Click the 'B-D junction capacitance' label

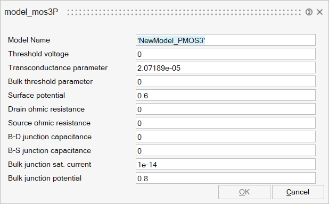(x=50, y=137)
